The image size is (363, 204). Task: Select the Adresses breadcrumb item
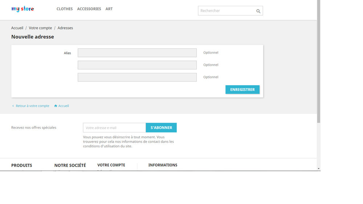65,28
